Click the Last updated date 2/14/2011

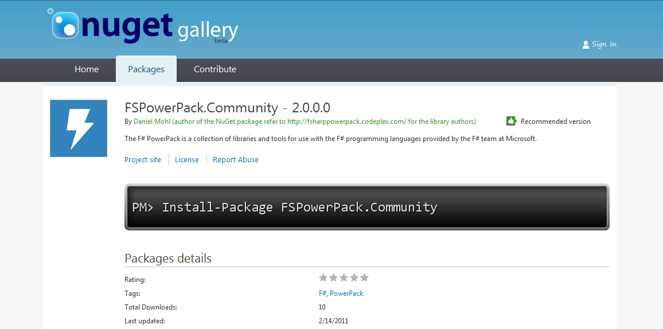coord(333,321)
